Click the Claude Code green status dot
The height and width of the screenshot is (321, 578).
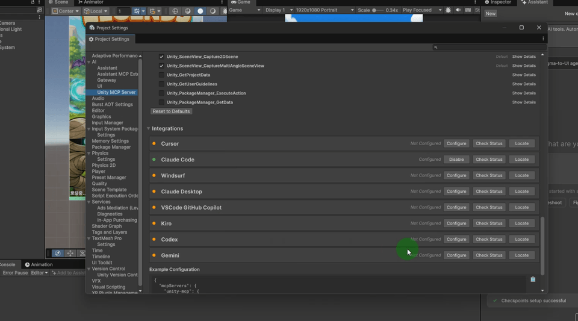(x=154, y=160)
